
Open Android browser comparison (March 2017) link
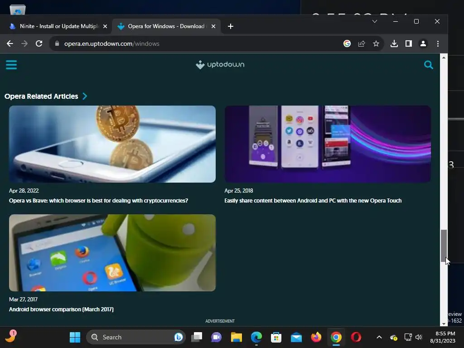[x=61, y=309]
